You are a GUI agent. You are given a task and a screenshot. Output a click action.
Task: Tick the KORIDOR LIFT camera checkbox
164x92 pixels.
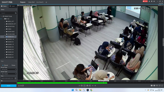[5, 24]
